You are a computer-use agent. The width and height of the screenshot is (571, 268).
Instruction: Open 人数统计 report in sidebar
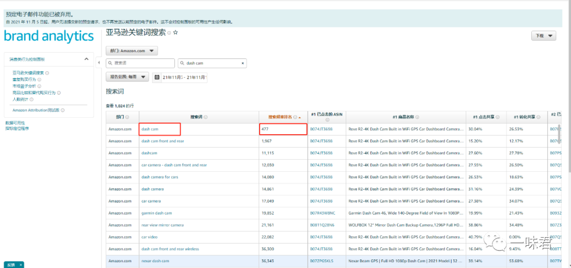(21, 99)
